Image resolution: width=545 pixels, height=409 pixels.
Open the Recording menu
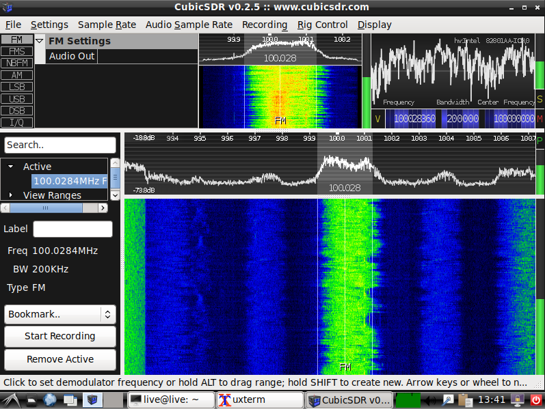(265, 25)
